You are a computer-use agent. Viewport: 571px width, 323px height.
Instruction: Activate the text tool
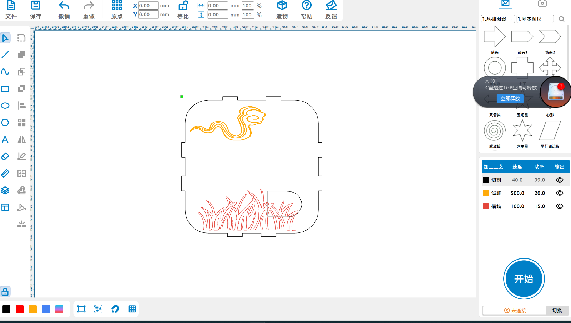click(5, 139)
